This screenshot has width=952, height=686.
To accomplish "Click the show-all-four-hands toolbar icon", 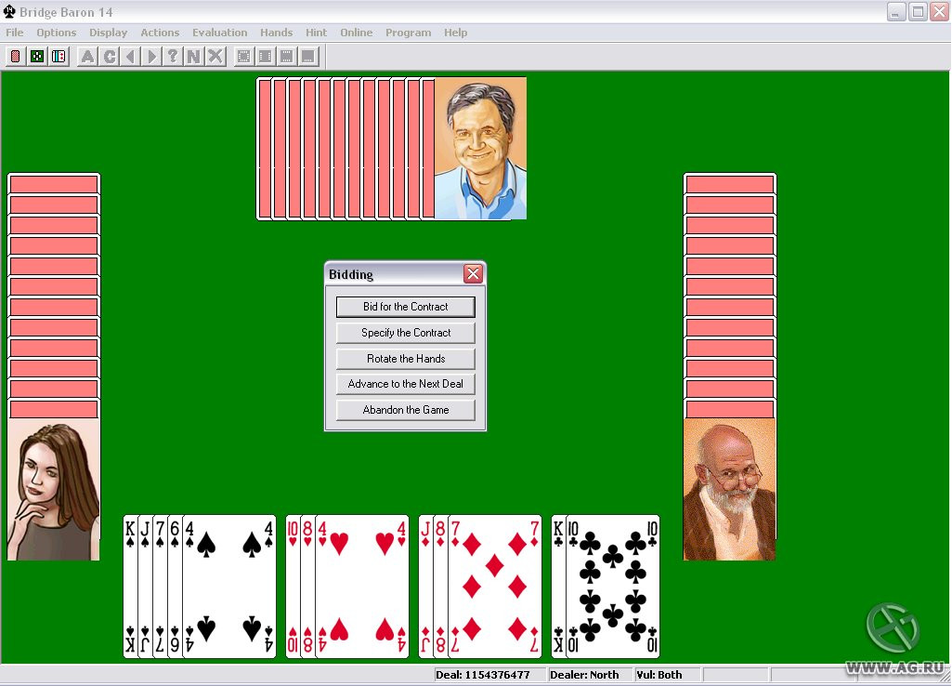I will pyautogui.click(x=244, y=57).
